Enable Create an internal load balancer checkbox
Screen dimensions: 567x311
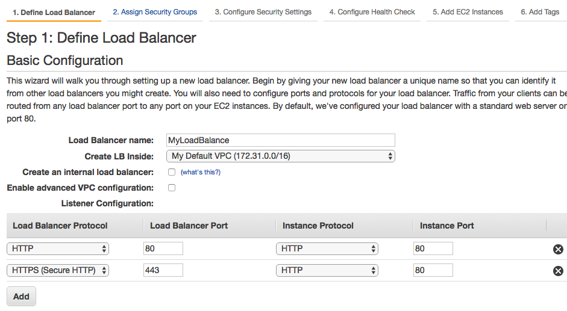pyautogui.click(x=172, y=172)
